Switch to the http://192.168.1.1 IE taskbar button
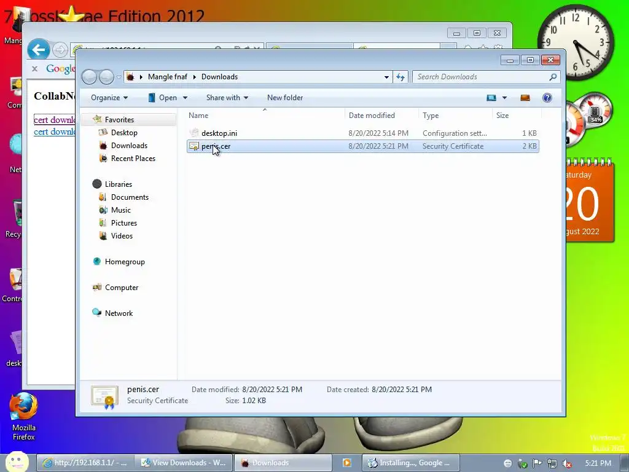The image size is (629, 472). (85, 463)
